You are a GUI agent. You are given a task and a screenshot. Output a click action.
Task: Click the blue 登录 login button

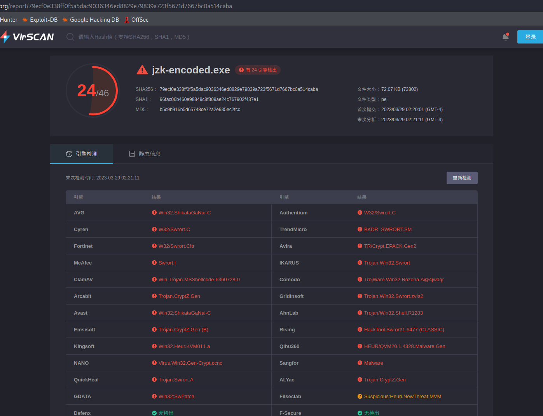tap(530, 37)
